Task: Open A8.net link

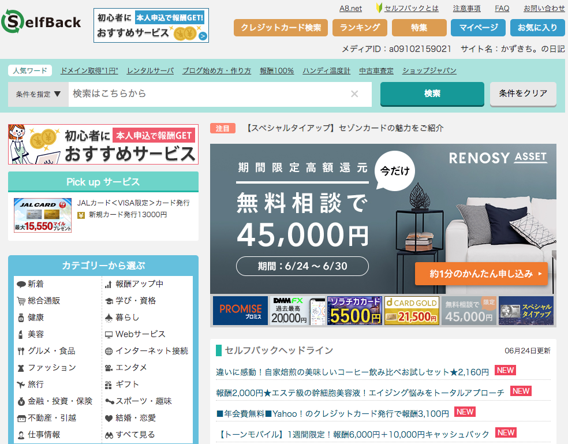Action: 350,8
